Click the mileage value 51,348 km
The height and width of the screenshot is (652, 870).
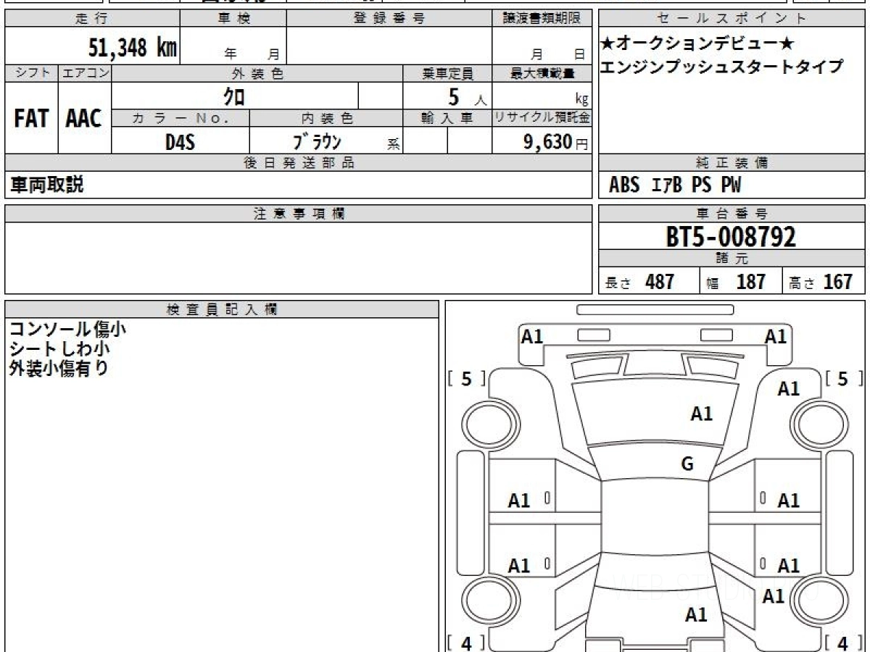pyautogui.click(x=133, y=48)
